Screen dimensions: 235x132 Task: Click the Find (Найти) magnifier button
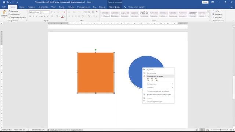pyautogui.click(x=216, y=11)
